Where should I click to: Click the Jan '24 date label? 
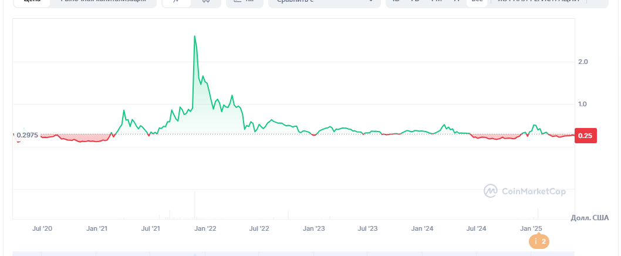coord(422,228)
